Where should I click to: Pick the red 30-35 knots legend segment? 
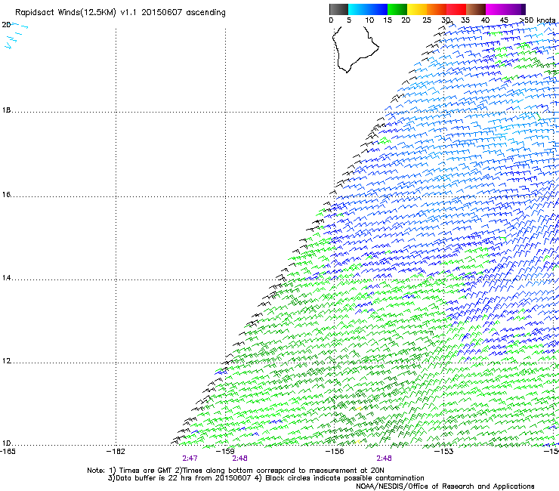pos(456,9)
